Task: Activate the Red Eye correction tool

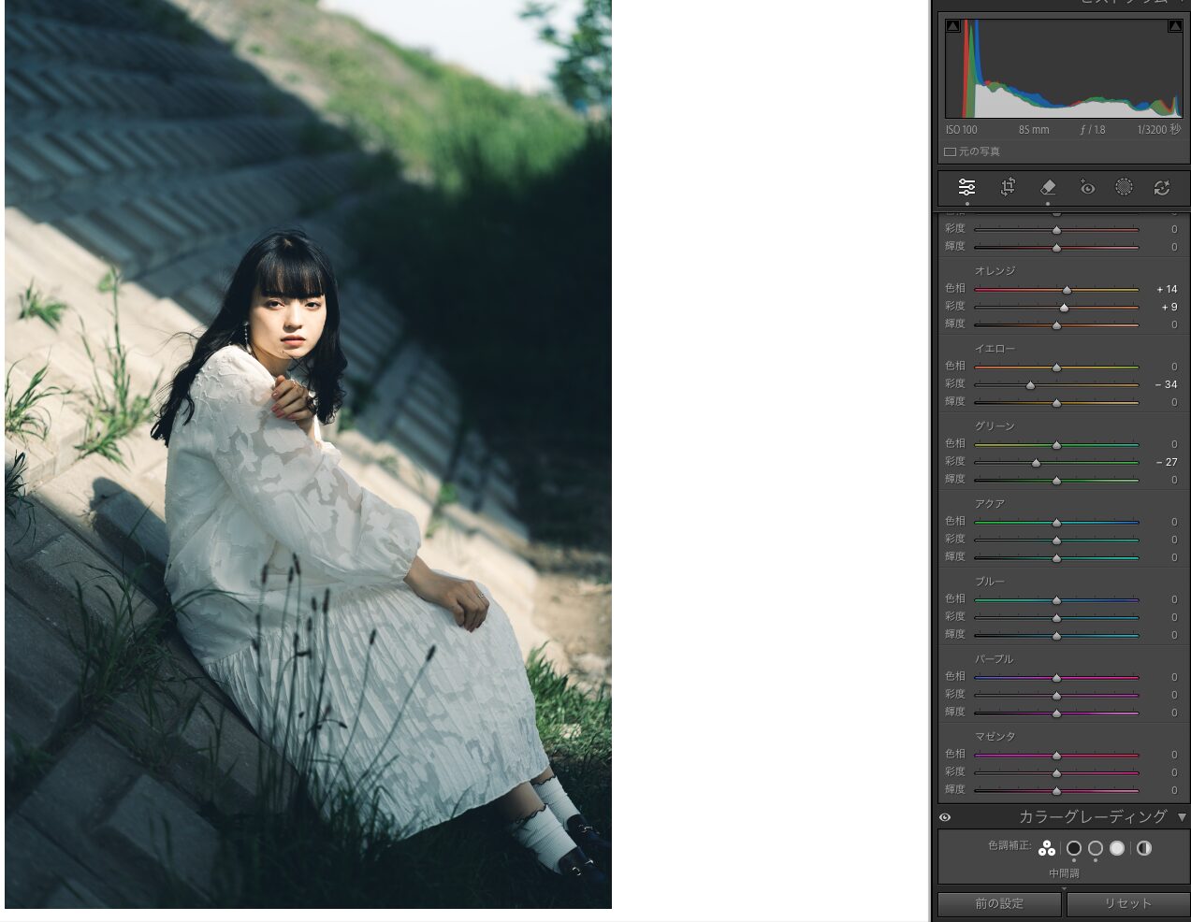Action: click(x=1086, y=187)
